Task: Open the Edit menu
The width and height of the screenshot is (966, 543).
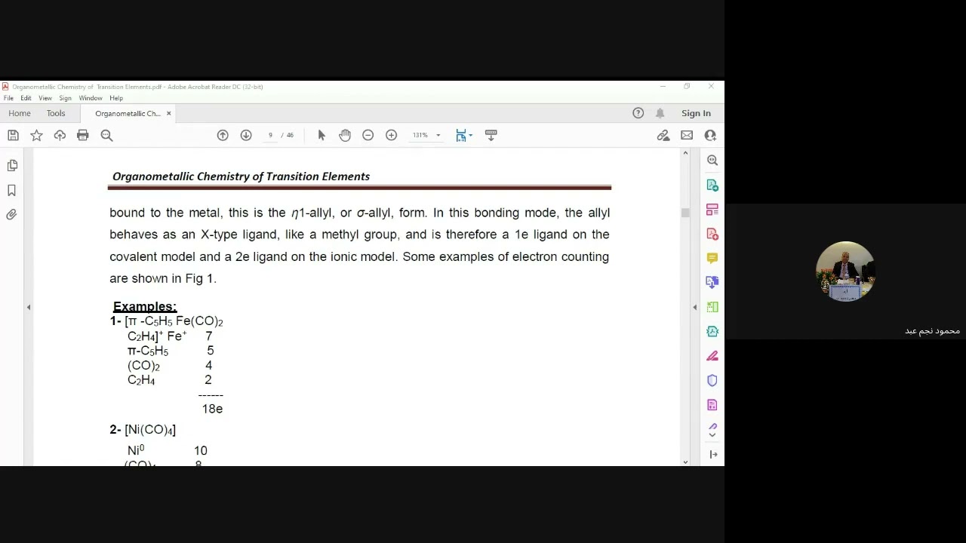Action: pos(26,98)
